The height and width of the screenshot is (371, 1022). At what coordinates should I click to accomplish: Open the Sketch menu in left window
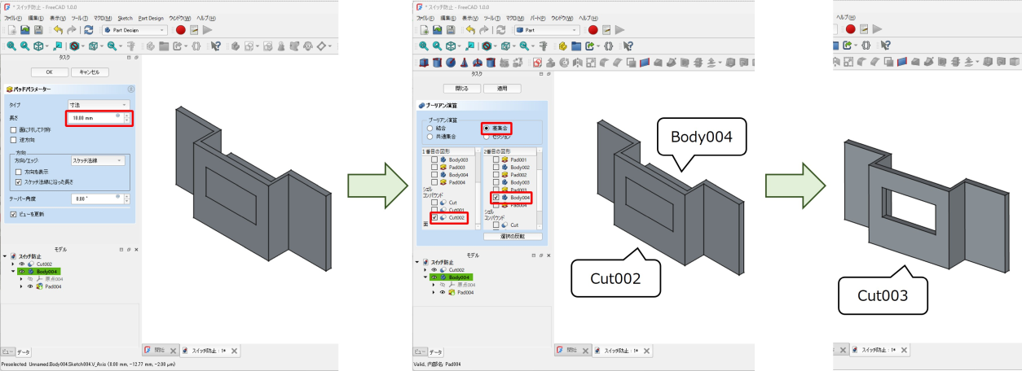[125, 18]
